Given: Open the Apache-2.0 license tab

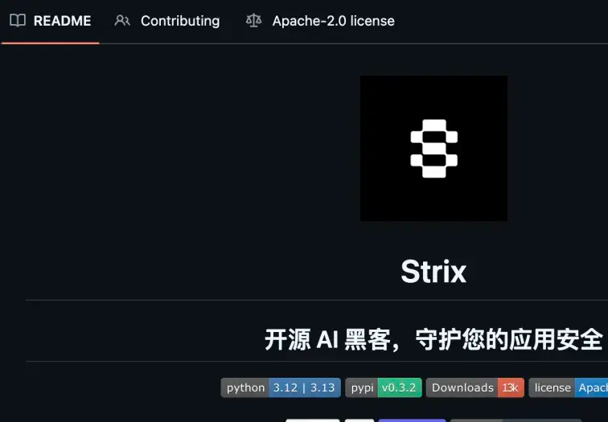Looking at the screenshot, I should [320, 21].
